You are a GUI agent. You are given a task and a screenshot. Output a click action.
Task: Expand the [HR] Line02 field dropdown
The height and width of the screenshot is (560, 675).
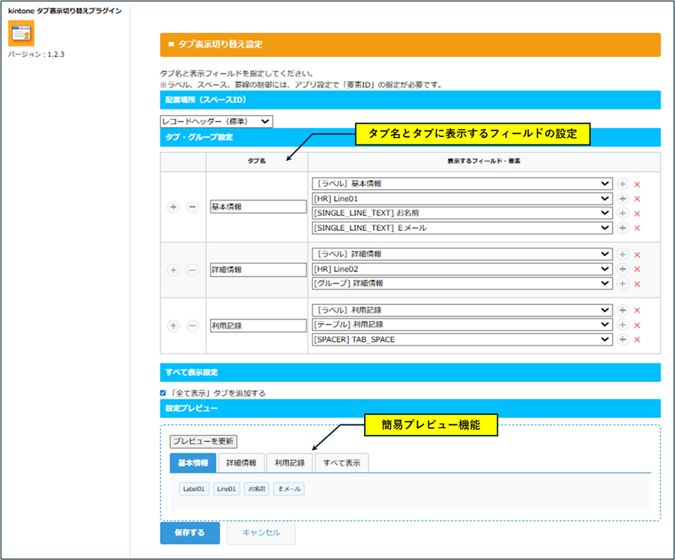coord(461,270)
